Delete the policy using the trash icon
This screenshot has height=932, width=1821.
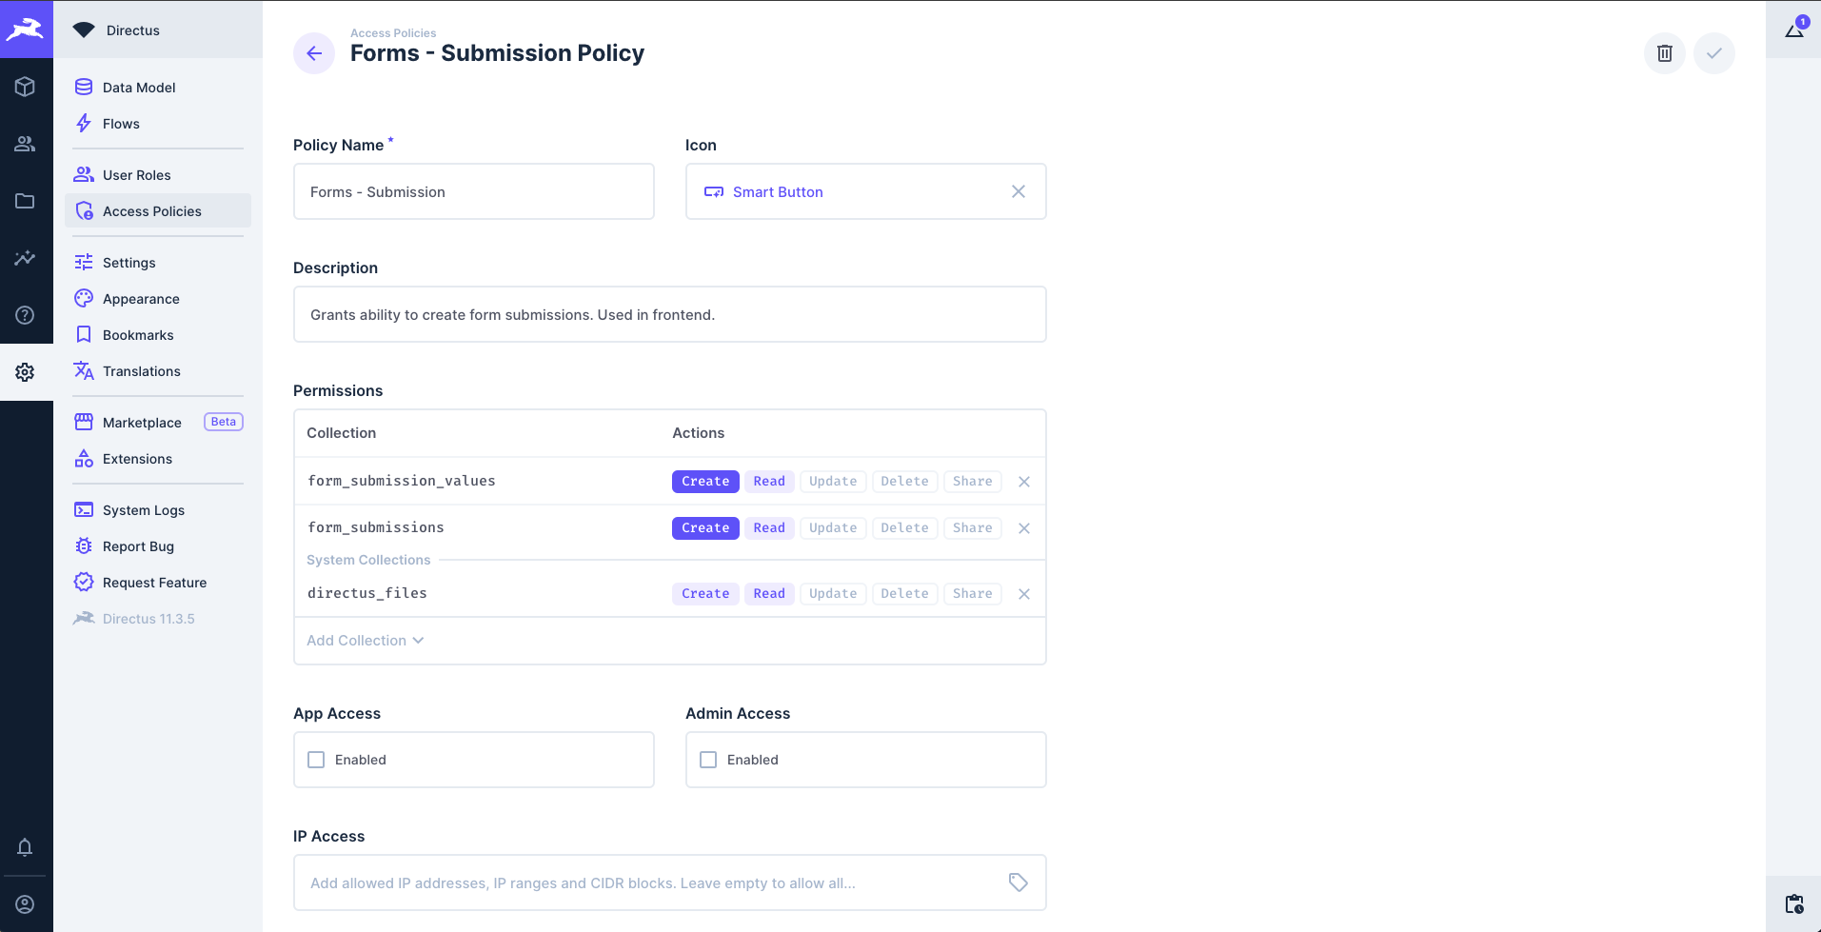point(1664,53)
